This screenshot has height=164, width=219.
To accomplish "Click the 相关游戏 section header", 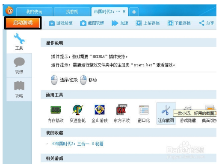I will click(x=128, y=158).
